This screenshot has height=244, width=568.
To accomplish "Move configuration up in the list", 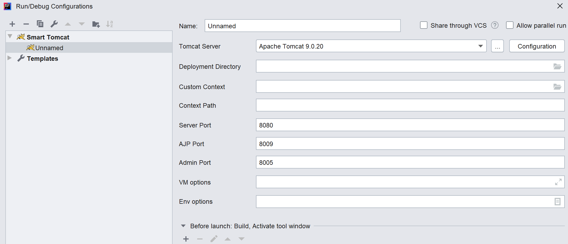I will 68,24.
